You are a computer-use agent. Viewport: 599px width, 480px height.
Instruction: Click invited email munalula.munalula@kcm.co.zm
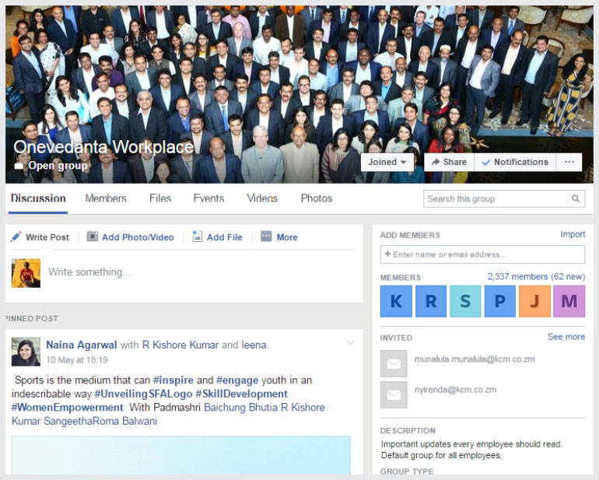475,359
